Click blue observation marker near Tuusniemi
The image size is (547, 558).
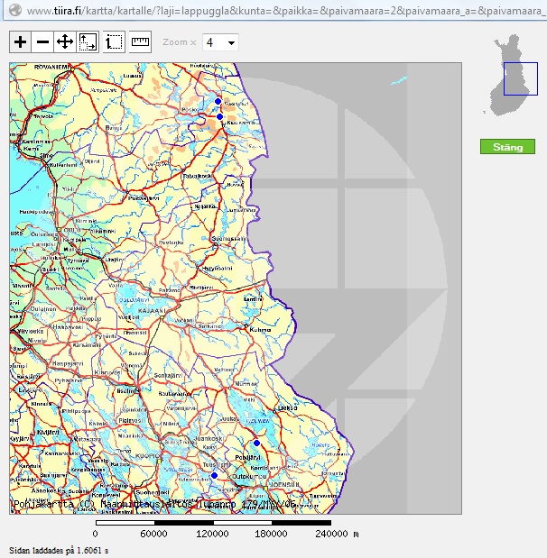tap(214, 475)
